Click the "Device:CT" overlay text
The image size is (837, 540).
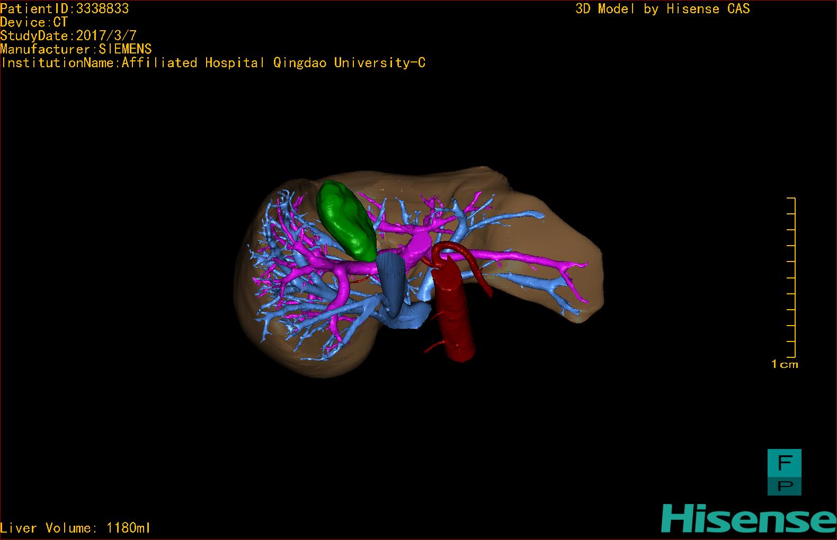(x=34, y=22)
